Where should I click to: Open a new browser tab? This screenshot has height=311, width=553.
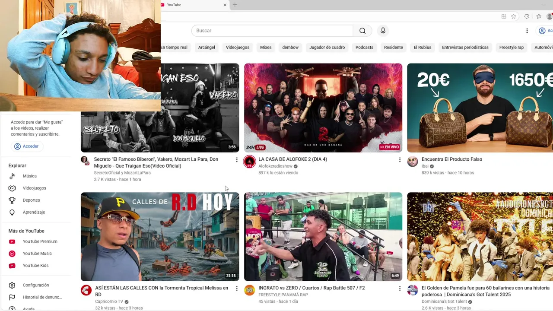point(235,5)
